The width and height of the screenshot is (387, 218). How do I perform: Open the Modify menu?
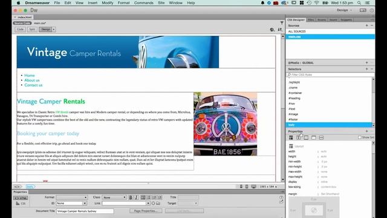[x=108, y=3]
